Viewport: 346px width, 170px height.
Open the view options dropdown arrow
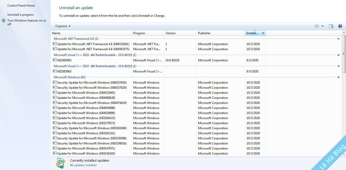point(322,26)
